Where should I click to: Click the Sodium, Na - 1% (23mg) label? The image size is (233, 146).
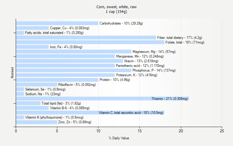click(x=43, y=94)
